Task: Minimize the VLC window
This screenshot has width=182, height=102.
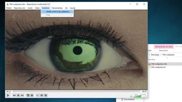Action: (x=130, y=4)
